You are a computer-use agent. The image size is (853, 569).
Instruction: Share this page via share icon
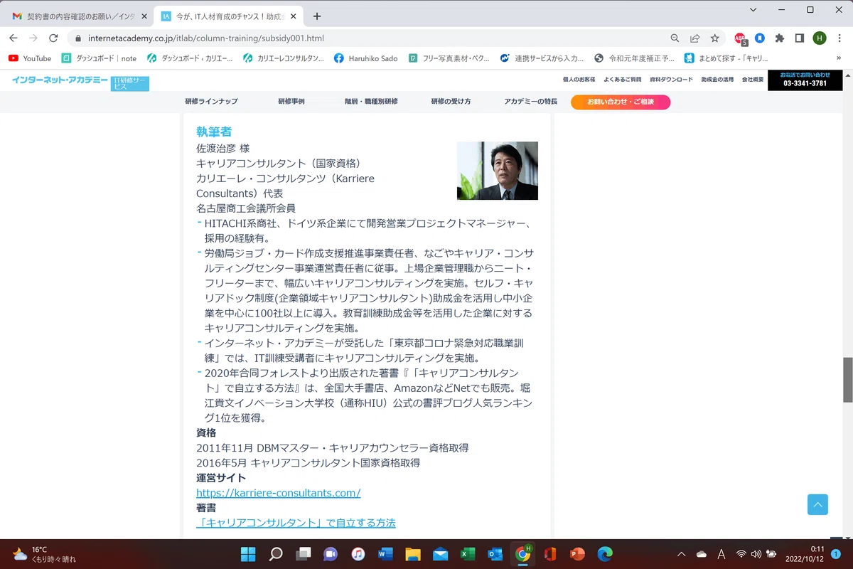694,38
